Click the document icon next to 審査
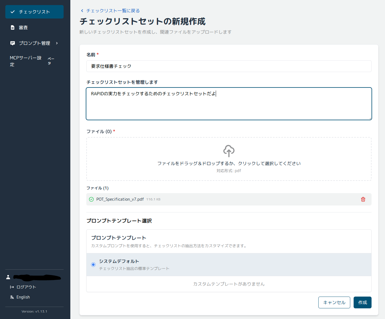This screenshot has width=385, height=319. [12, 27]
